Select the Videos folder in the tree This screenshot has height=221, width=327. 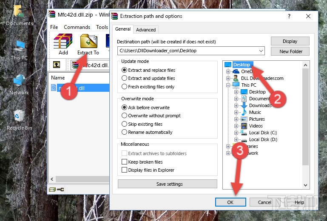click(256, 126)
